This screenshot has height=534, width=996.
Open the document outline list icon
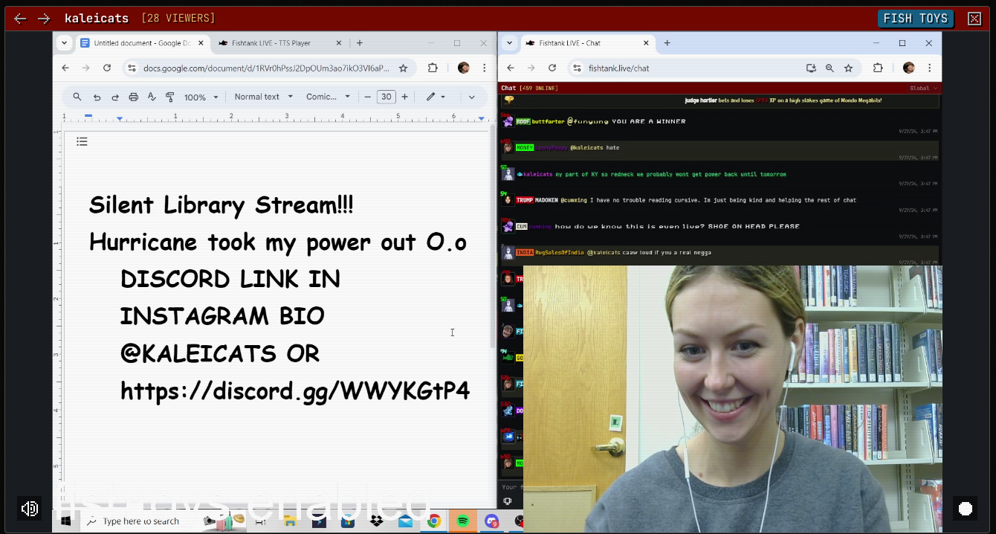[x=82, y=141]
